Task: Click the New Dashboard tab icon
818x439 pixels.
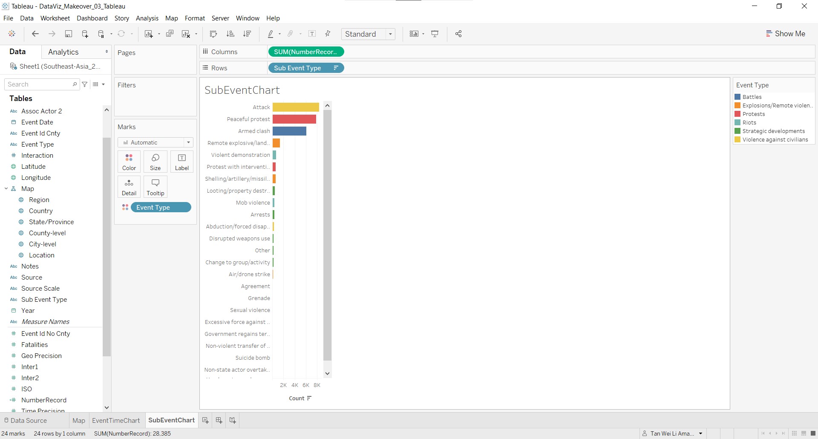Action: pyautogui.click(x=219, y=420)
